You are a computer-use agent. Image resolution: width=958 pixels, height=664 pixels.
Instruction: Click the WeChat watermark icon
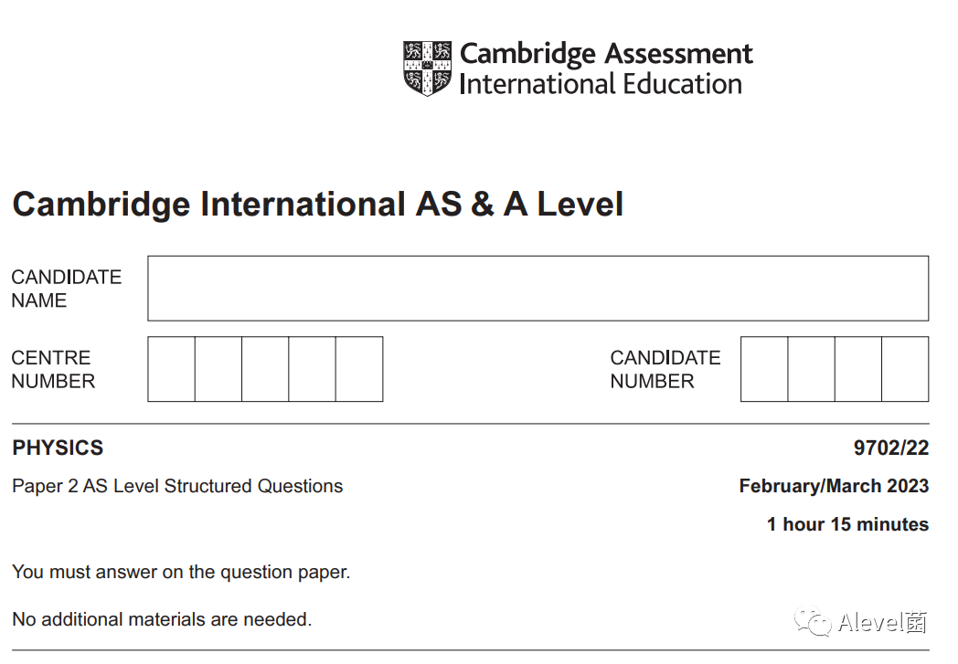coord(813,622)
